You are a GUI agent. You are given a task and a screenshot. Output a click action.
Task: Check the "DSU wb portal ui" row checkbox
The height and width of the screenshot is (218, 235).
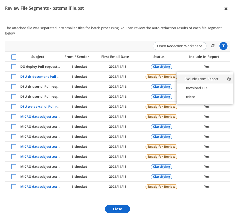point(14,106)
